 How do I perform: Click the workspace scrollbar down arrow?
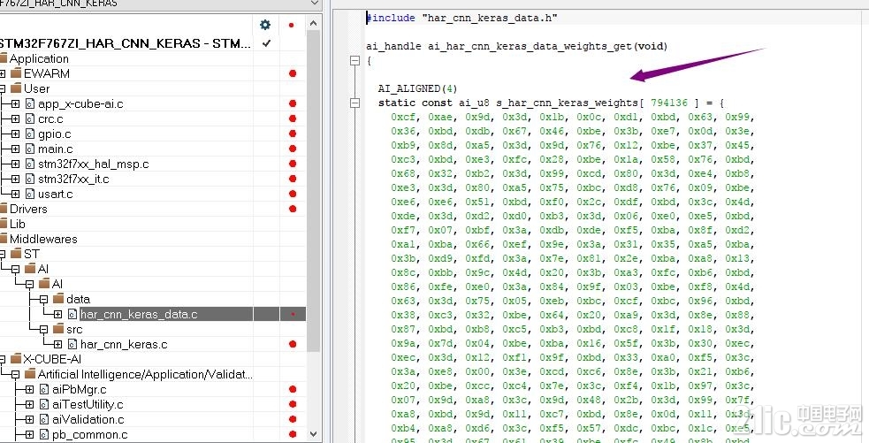[x=313, y=434]
